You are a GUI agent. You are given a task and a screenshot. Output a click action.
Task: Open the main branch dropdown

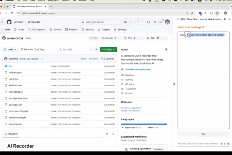coord(10,50)
